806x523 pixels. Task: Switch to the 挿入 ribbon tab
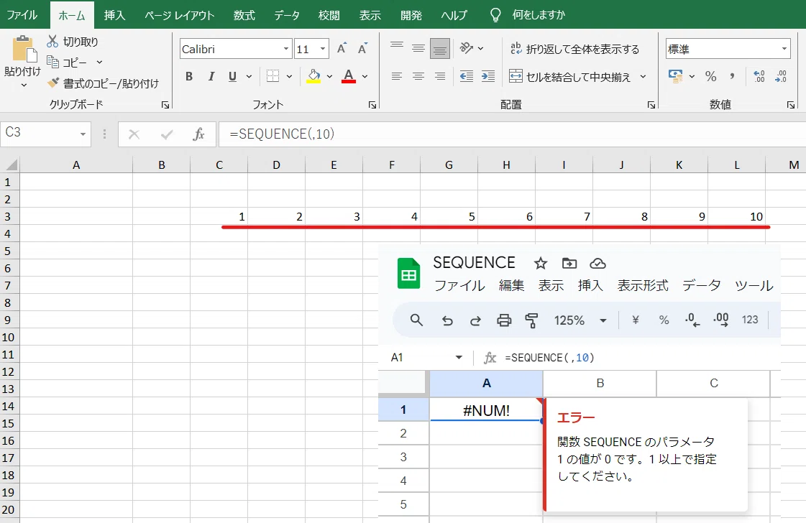coord(114,15)
